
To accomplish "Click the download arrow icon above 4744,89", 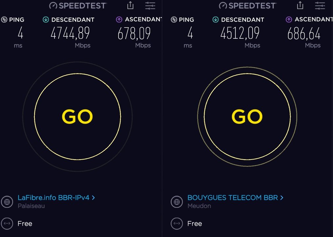I will click(46, 20).
